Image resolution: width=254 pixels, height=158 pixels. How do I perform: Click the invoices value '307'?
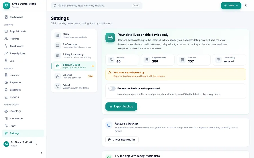(x=191, y=62)
